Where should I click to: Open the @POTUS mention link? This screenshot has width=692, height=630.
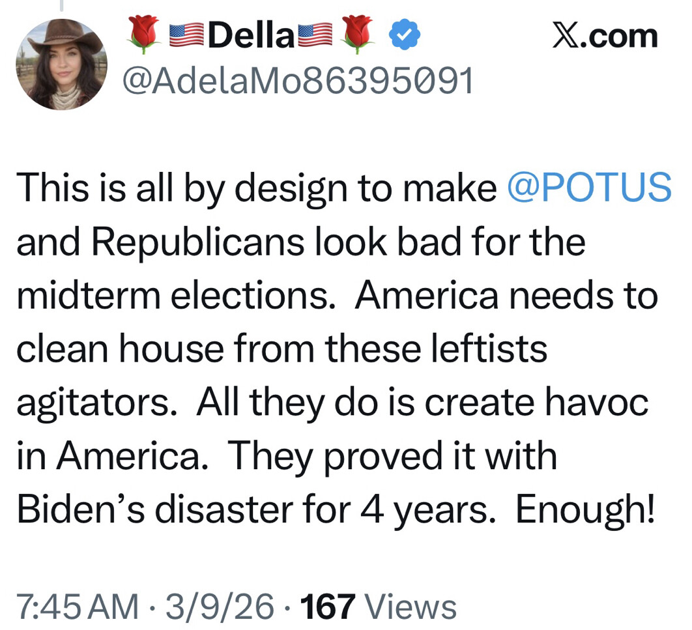pos(588,188)
